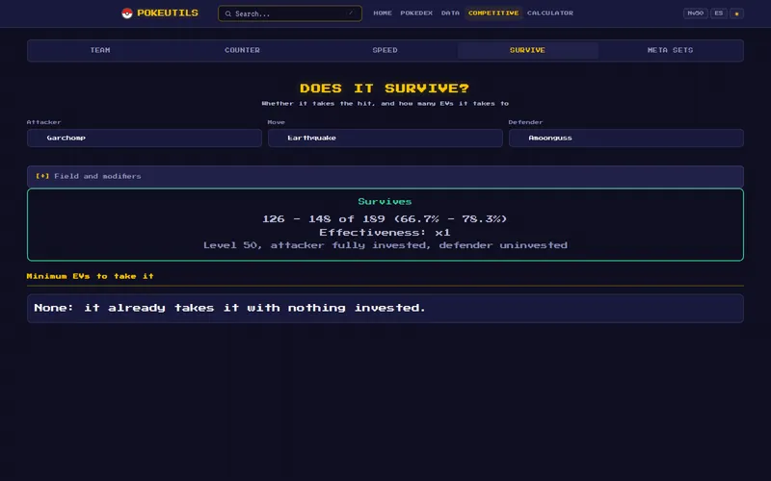Click the damage range 126 - 148 of 189

385,219
